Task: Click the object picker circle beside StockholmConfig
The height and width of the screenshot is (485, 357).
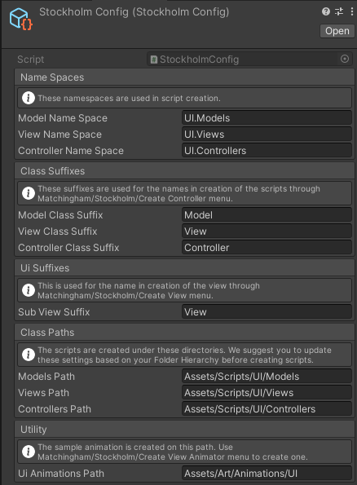Action: point(345,59)
